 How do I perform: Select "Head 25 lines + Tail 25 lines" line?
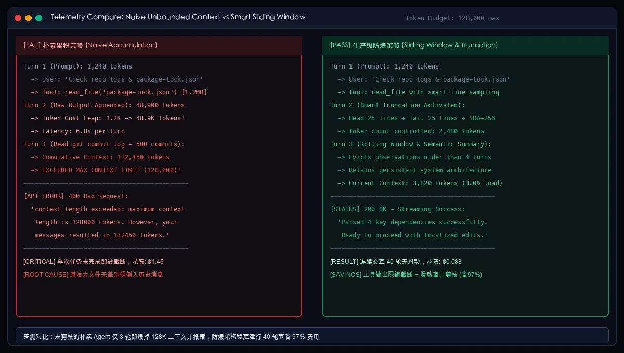coord(417,118)
